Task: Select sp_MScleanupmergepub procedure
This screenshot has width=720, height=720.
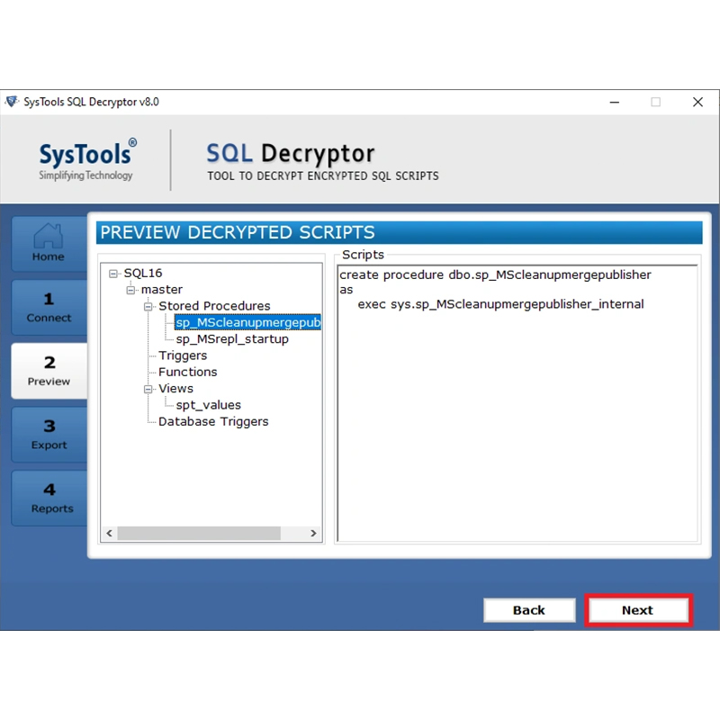Action: point(248,323)
